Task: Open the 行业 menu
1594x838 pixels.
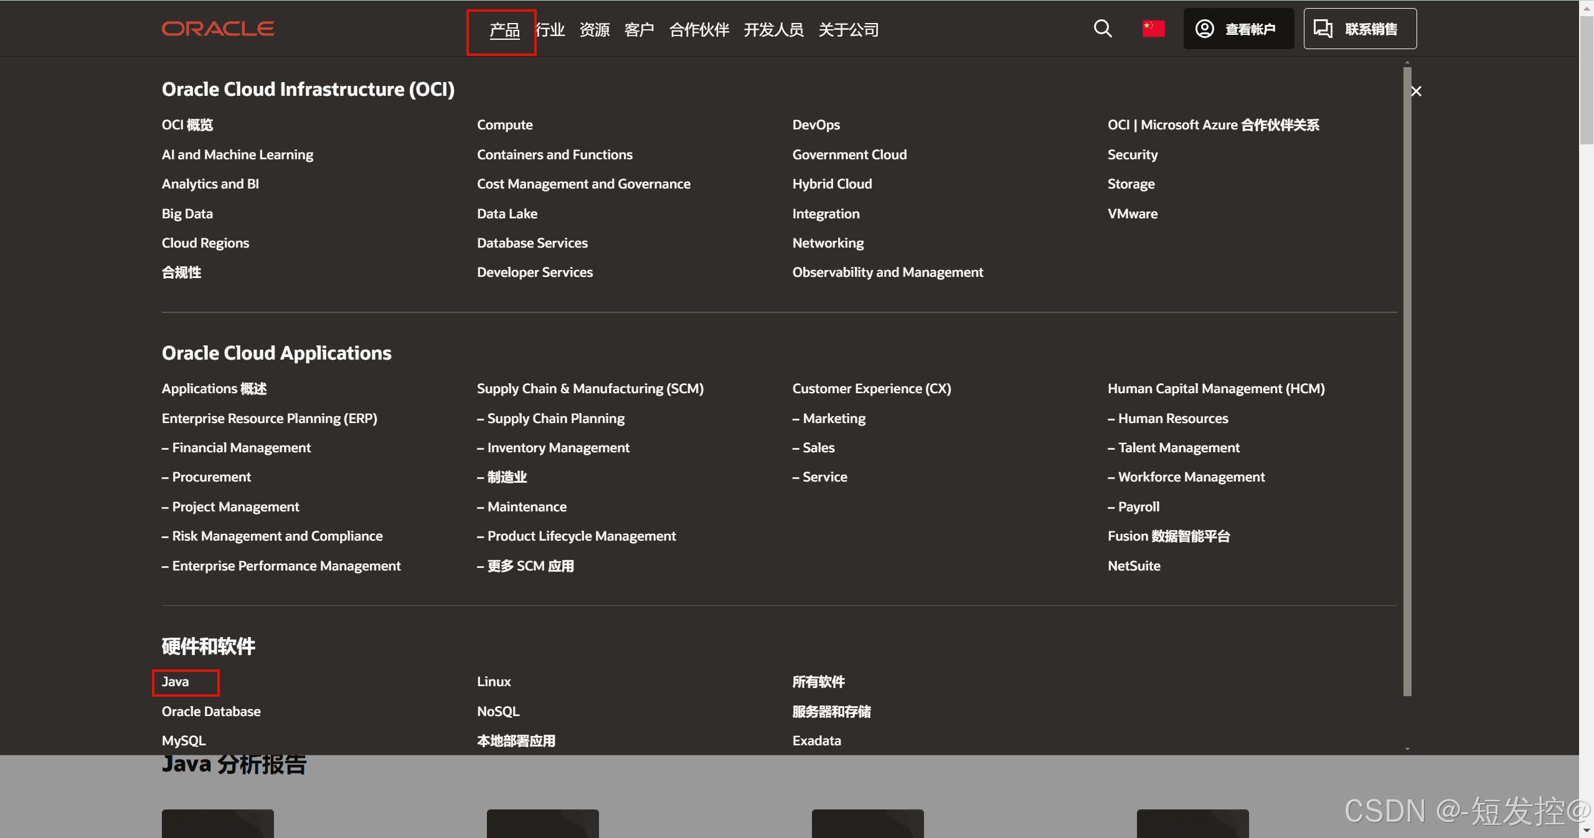Action: (550, 30)
